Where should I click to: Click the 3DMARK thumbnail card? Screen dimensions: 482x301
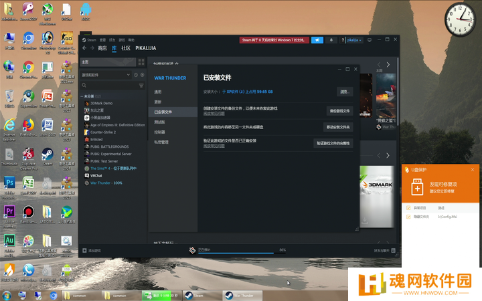pos(377,197)
